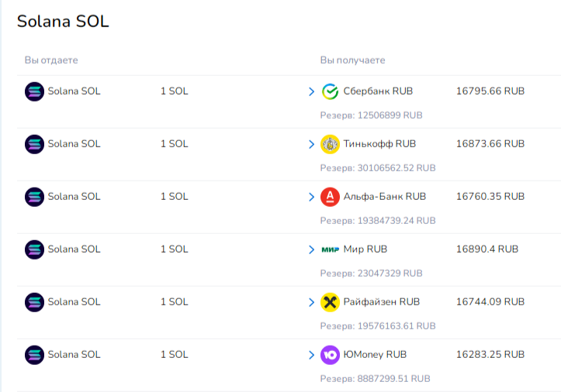Click the Solana icon in the Raiffeisen row
This screenshot has width=561, height=392.
point(34,302)
